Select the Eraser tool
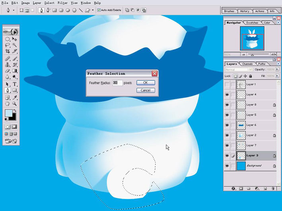The width and height of the screenshot is (282, 211). [x=8, y=71]
